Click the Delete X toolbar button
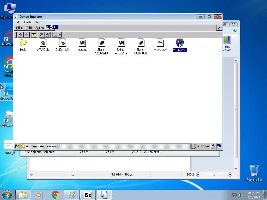 tap(41, 35)
